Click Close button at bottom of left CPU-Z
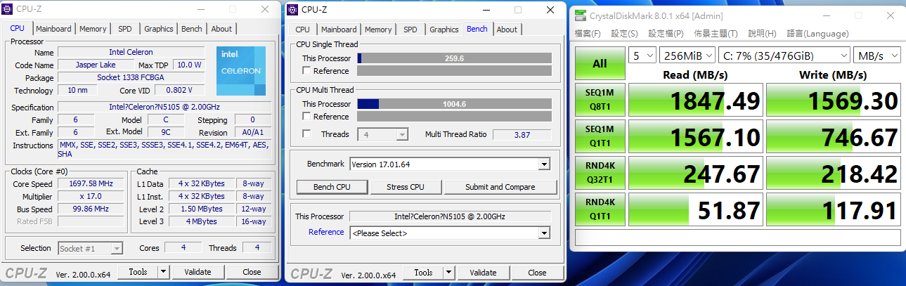Image resolution: width=906 pixels, height=286 pixels. [x=252, y=272]
